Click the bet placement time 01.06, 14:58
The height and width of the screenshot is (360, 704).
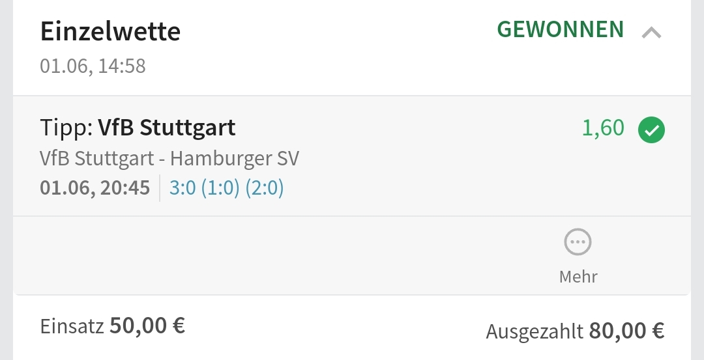93,66
